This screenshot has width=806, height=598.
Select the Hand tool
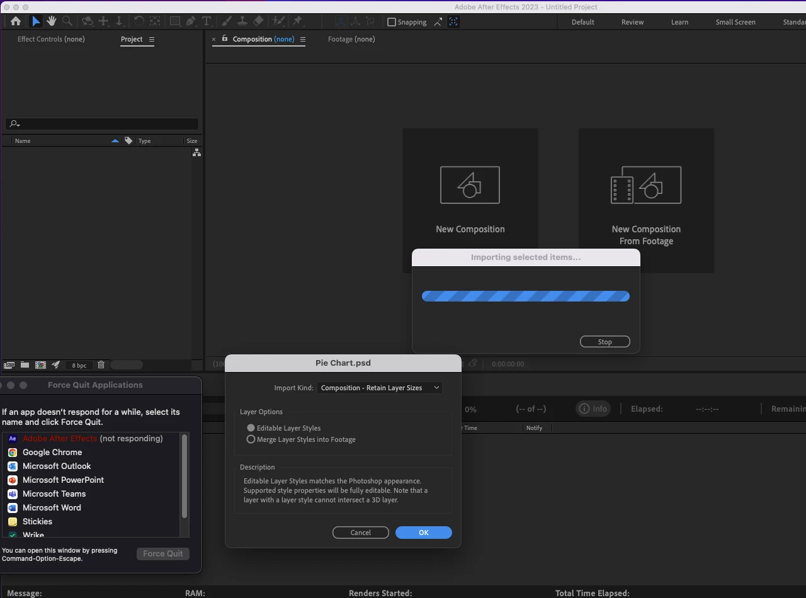52,21
